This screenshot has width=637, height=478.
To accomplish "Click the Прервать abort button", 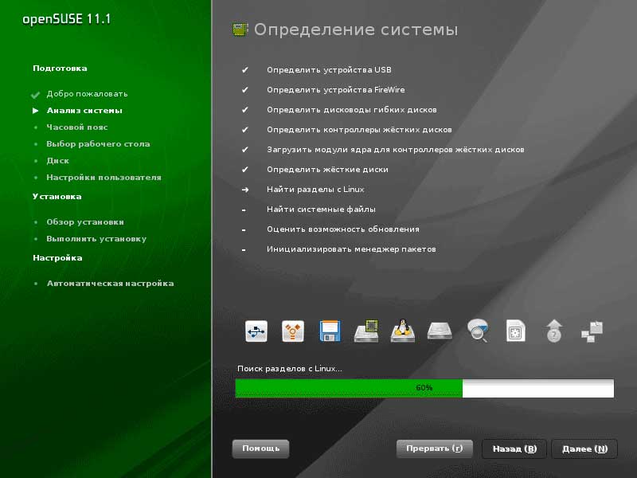I will coord(434,449).
